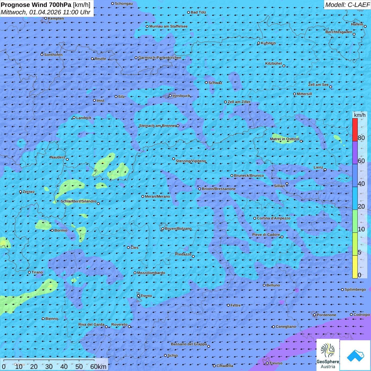The image size is (371, 371).
Task: Click the GeoSphere Austria logo
Action: click(x=328, y=355)
